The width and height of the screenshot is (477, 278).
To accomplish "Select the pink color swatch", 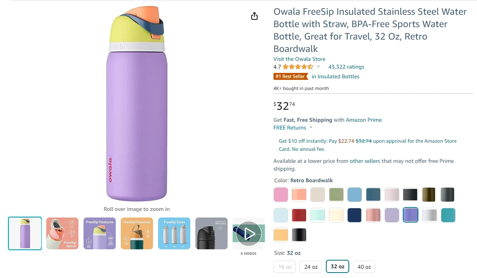I will point(280,194).
